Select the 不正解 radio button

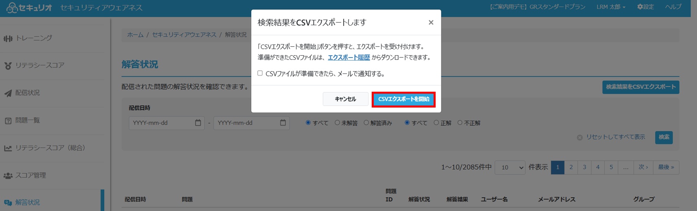click(460, 123)
